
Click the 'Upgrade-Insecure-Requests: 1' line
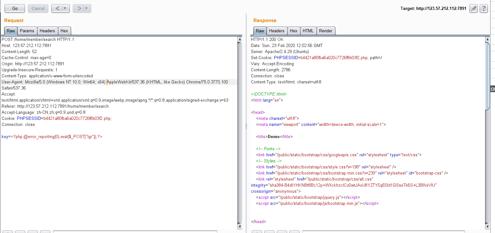29,70
